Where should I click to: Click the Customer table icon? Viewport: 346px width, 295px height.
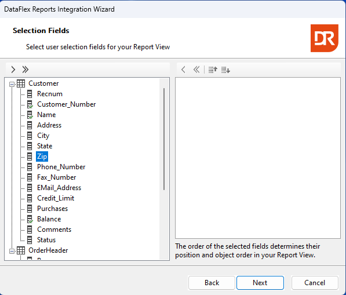21,83
